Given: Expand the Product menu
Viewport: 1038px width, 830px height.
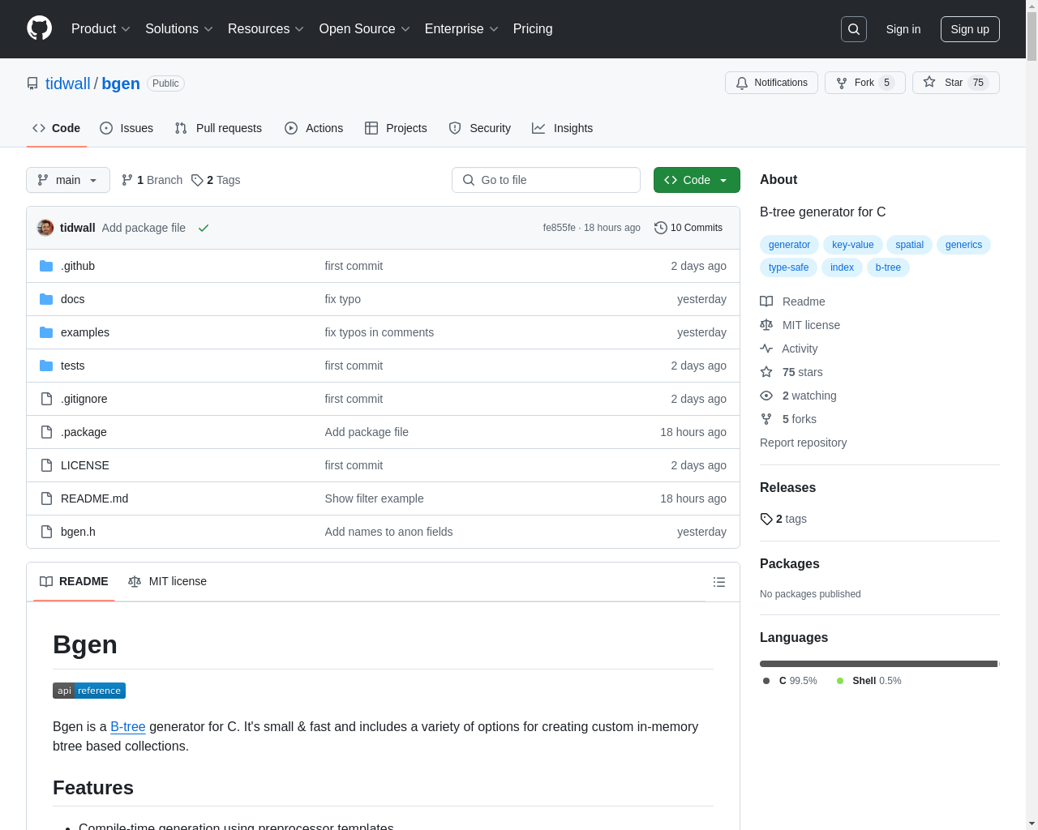Looking at the screenshot, I should pos(101,29).
